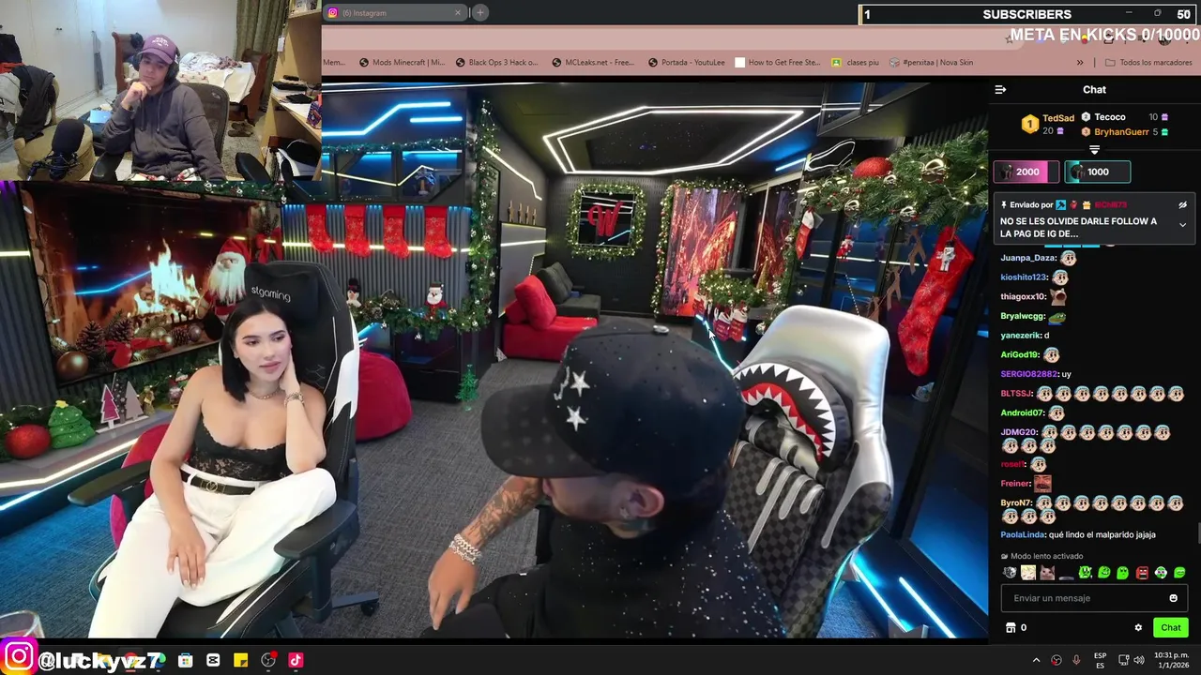Open the emoji picker in message box
The width and height of the screenshot is (1201, 675).
tap(1173, 598)
